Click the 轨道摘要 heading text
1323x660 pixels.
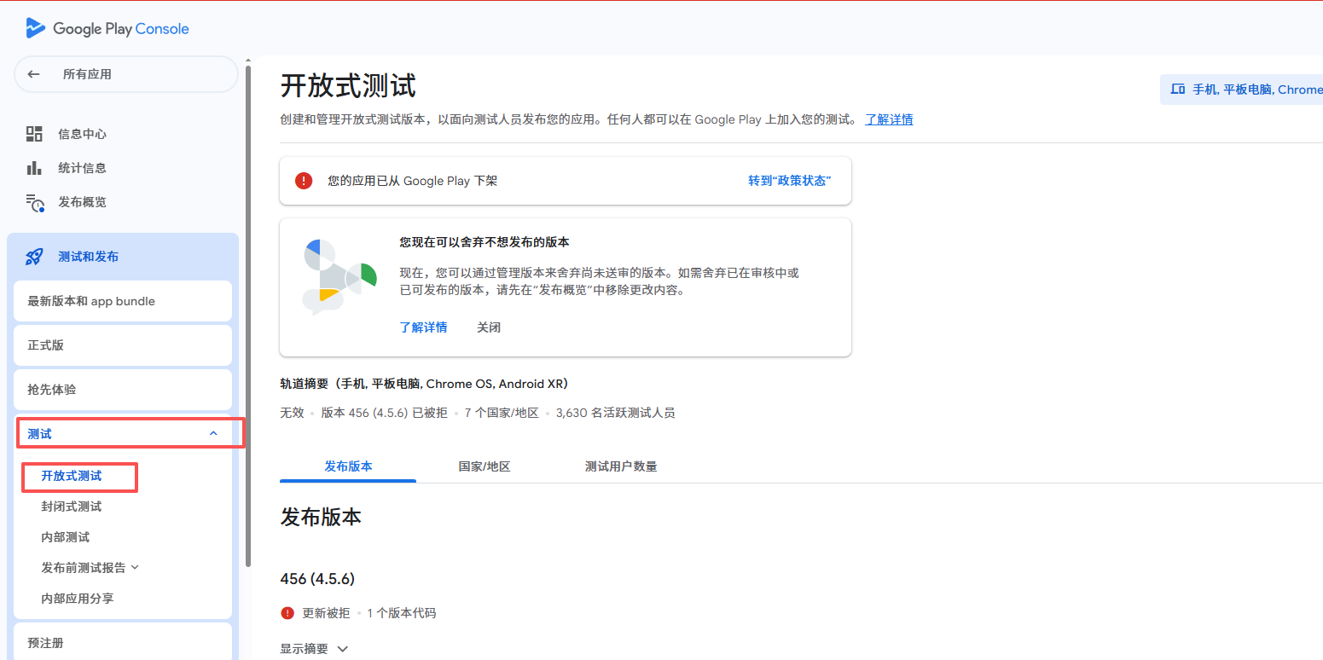click(x=424, y=384)
